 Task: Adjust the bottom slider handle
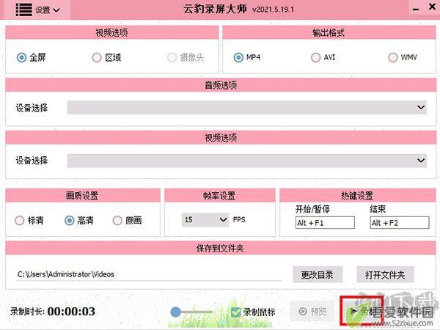tap(176, 312)
